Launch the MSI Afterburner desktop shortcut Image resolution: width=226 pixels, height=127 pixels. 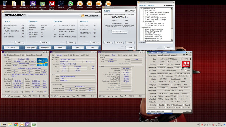pos(70,5)
